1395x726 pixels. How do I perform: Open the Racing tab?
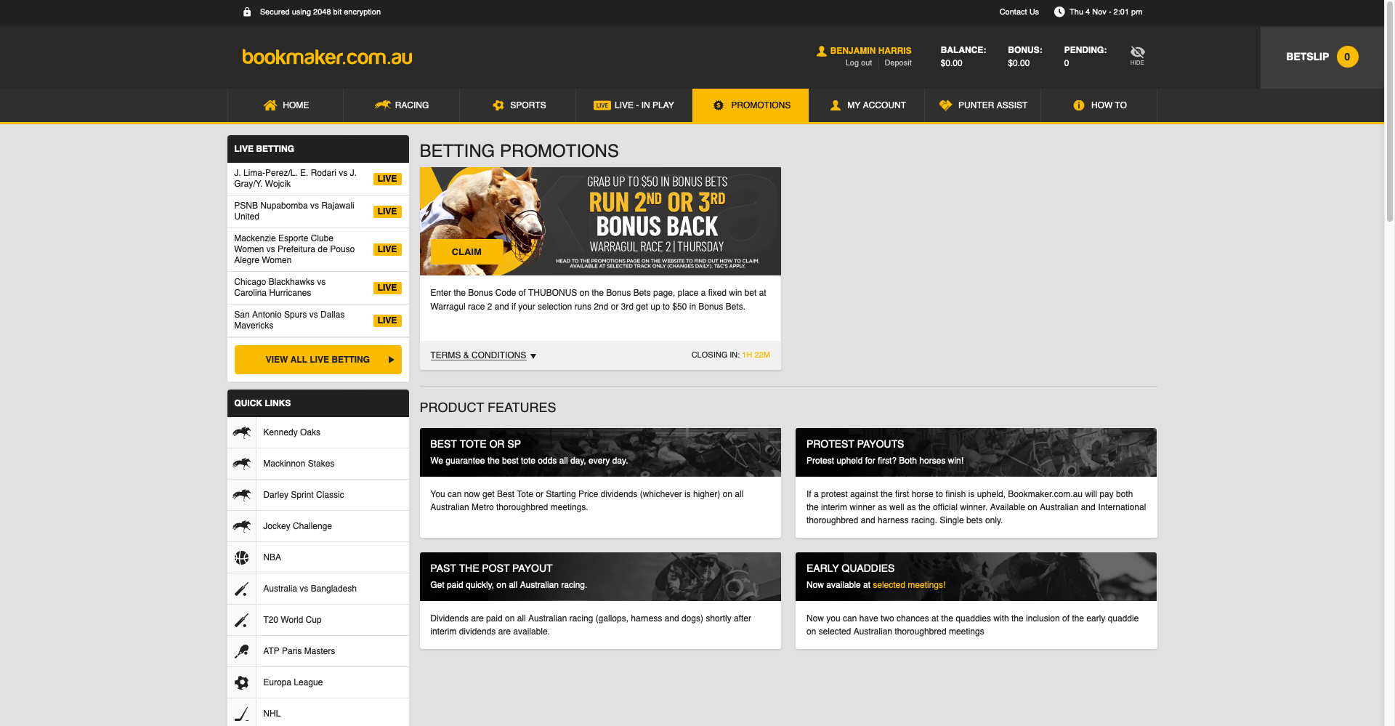tap(402, 105)
